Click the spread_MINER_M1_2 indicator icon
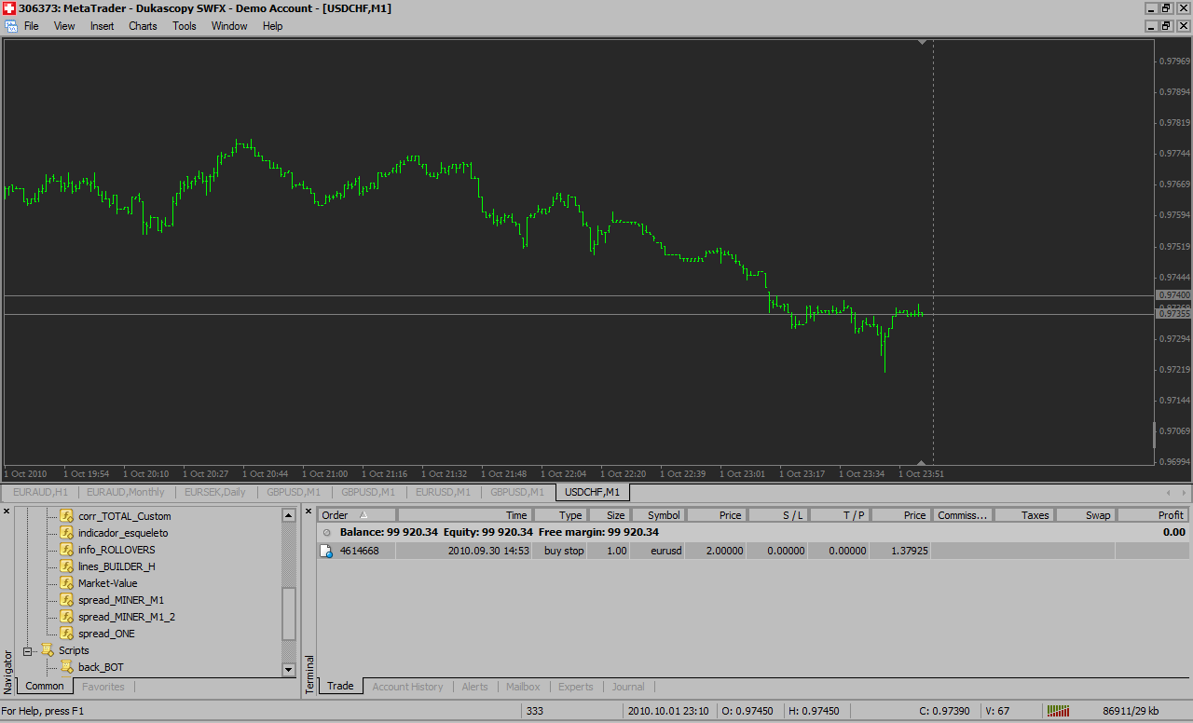 coord(66,617)
